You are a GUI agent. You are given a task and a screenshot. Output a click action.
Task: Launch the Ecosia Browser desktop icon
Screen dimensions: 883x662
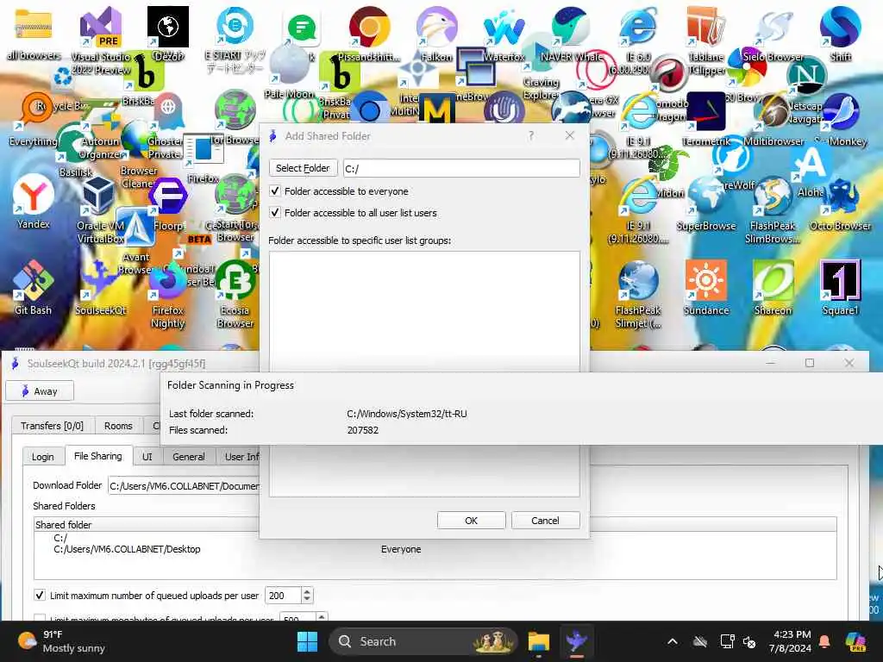235,294
